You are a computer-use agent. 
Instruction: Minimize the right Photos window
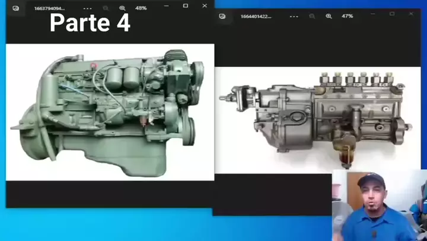coord(373,14)
